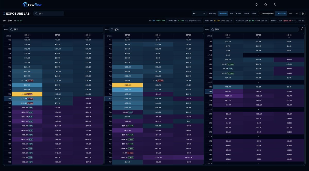The image size is (309, 171).
Task: Select the yellow $1.0B cell at SPY 770
Action: (27, 94)
